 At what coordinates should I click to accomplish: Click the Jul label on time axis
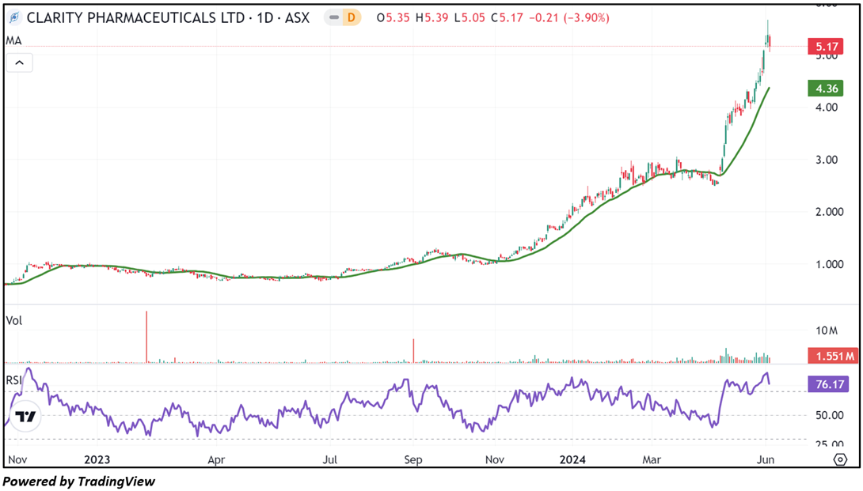(x=329, y=459)
